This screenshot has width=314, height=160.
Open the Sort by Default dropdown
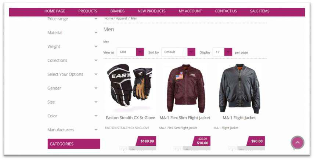pyautogui.click(x=178, y=52)
